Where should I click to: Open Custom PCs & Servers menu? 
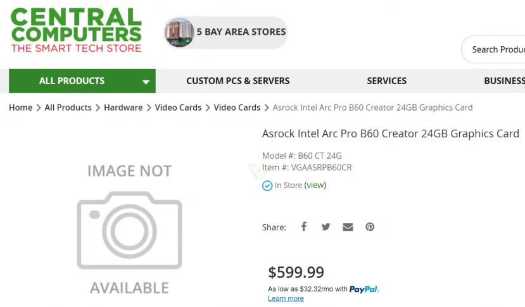(237, 81)
